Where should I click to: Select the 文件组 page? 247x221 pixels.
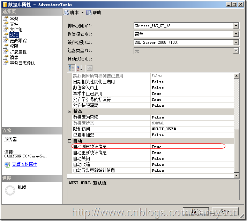click(16, 30)
